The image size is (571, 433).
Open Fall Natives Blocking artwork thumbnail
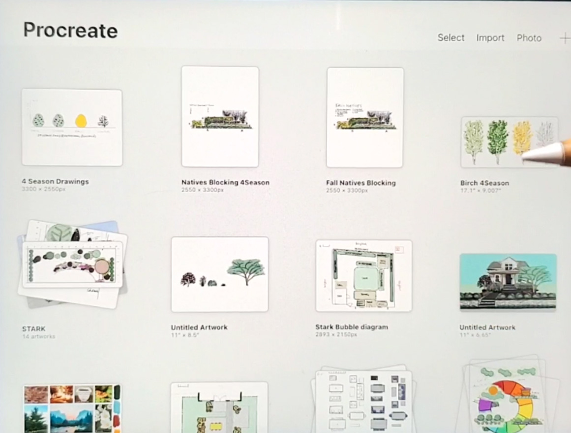click(x=365, y=117)
